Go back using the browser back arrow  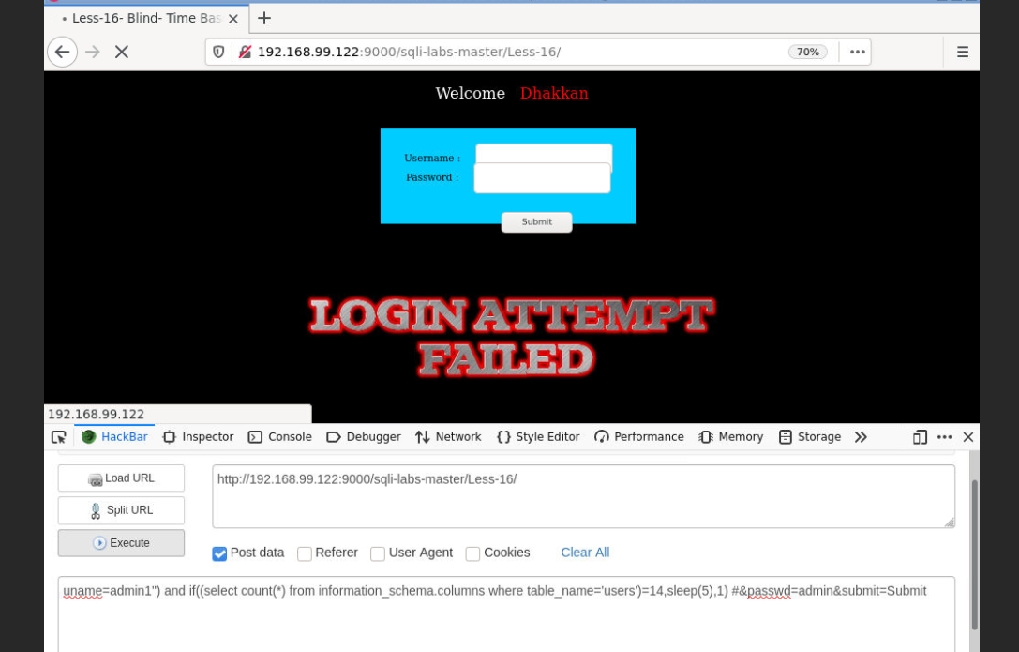coord(63,52)
